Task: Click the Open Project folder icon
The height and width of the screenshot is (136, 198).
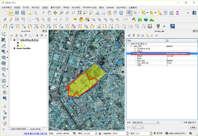Action: [x=11, y=13]
